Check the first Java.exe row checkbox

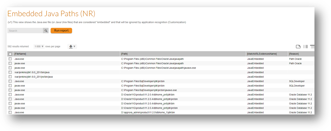pyautogui.click(x=10, y=59)
